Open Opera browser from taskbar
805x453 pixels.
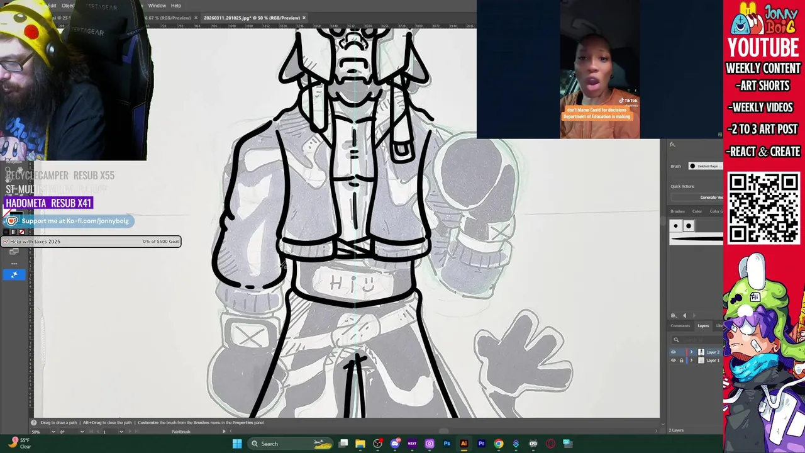pos(550,444)
